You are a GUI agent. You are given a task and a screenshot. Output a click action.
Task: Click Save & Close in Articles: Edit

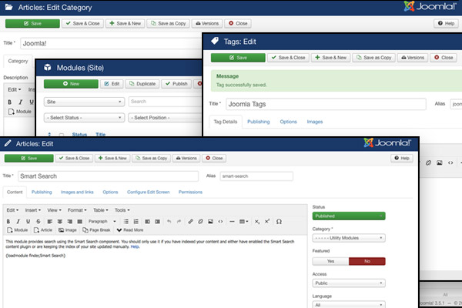pyautogui.click(x=76, y=158)
